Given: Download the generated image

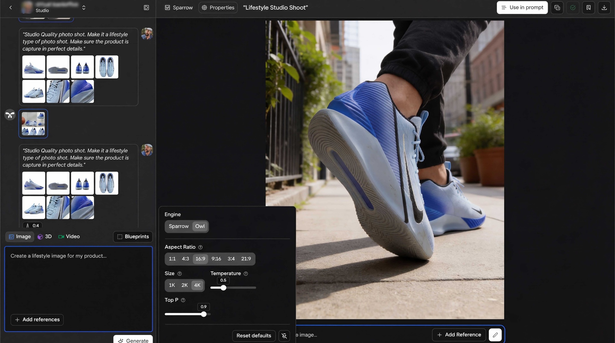Looking at the screenshot, I should 604,7.
